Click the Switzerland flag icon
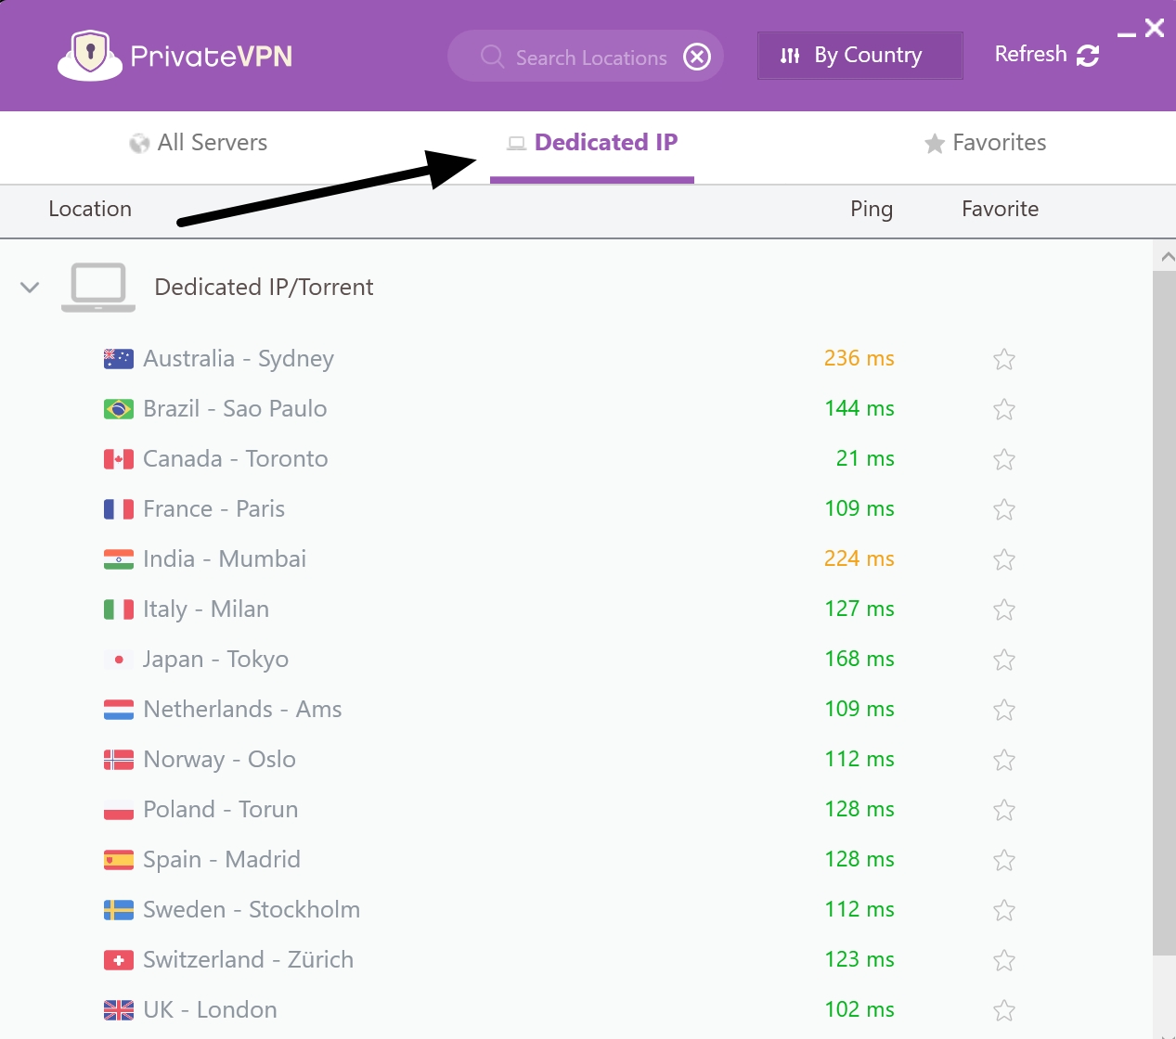This screenshot has height=1039, width=1176. point(119,960)
